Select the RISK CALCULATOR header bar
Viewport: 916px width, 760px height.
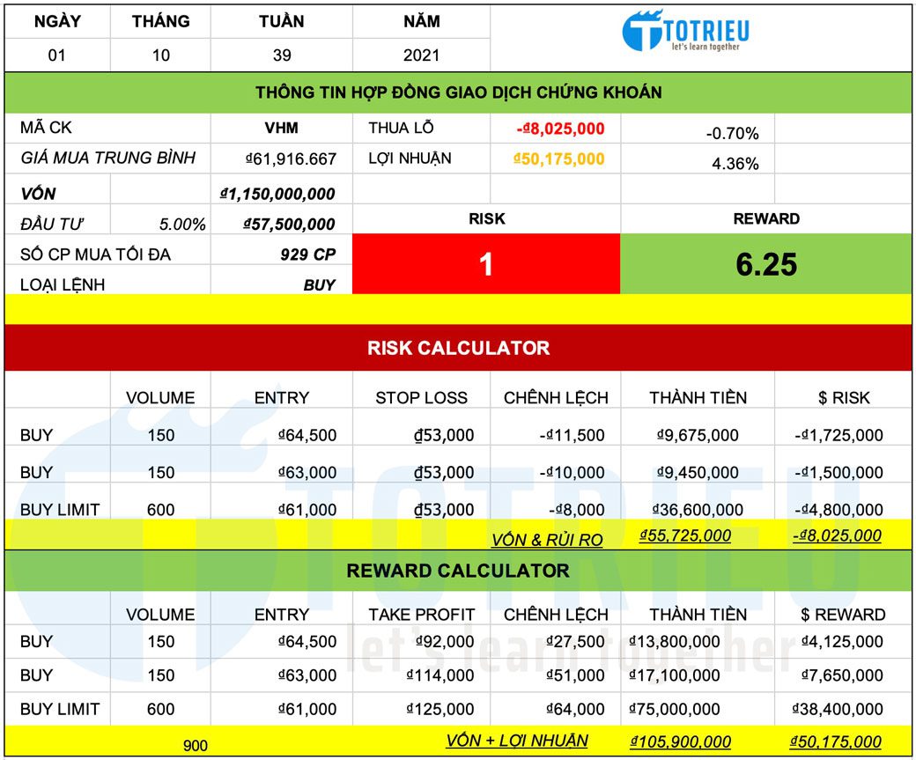(x=458, y=348)
